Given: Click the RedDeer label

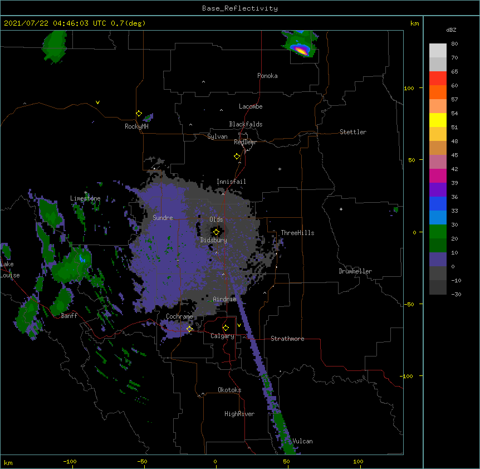Looking at the screenshot, I should pyautogui.click(x=245, y=142).
